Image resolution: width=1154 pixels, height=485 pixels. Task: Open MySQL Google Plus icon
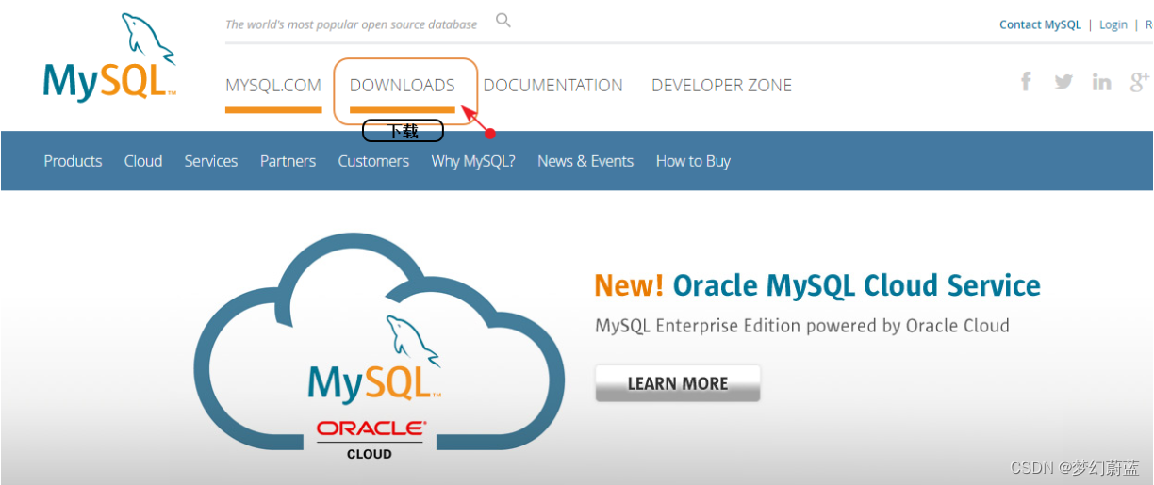[1141, 82]
